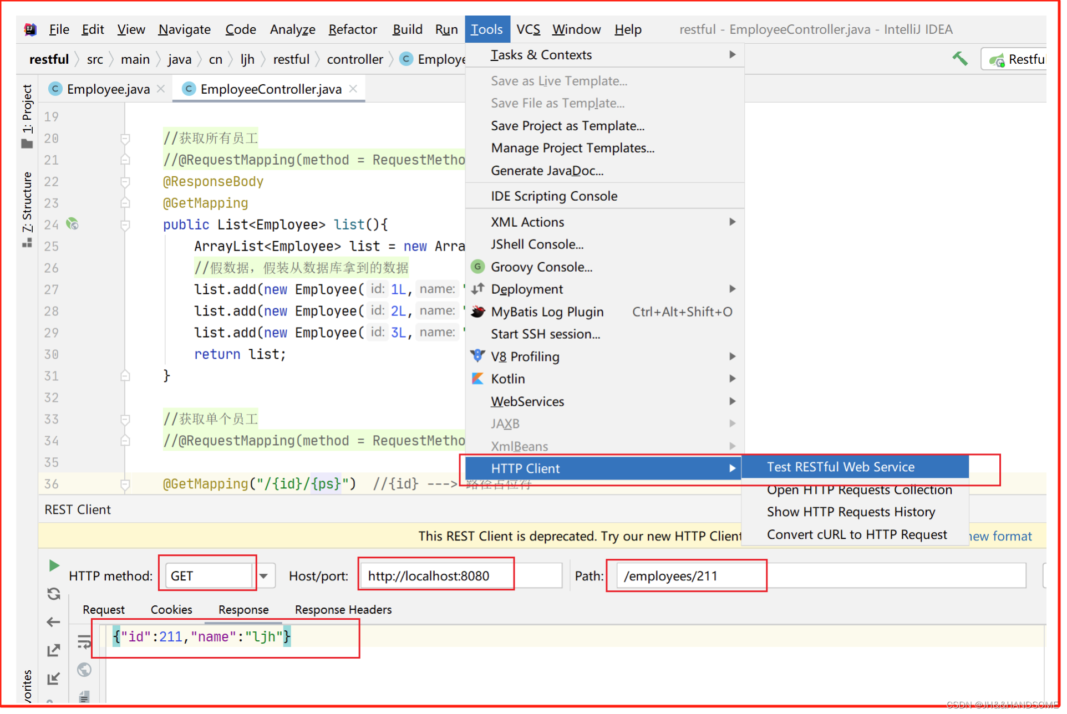This screenshot has width=1067, height=714.
Task: Expand WebServices submenu arrow
Action: tap(732, 401)
